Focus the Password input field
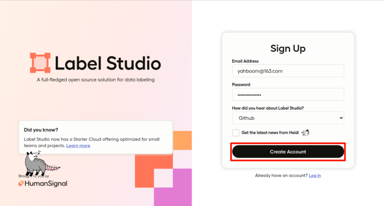Viewport: 384px width, 206px height. tap(288, 94)
